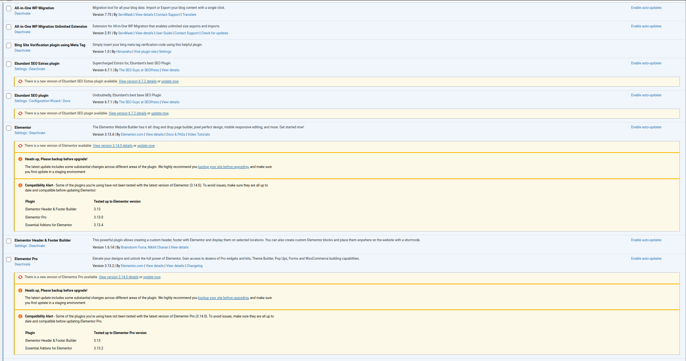Deactivate the Bing Site Verification plugin
686x361 pixels.
(22, 50)
